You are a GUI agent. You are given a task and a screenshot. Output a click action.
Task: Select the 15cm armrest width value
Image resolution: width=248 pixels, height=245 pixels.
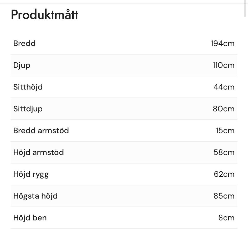tap(225, 130)
